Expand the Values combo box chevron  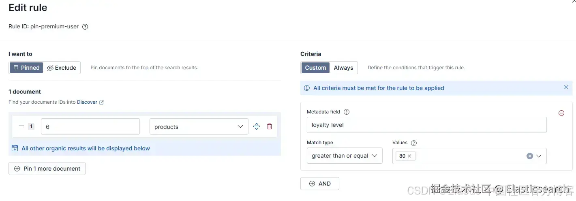pos(539,156)
